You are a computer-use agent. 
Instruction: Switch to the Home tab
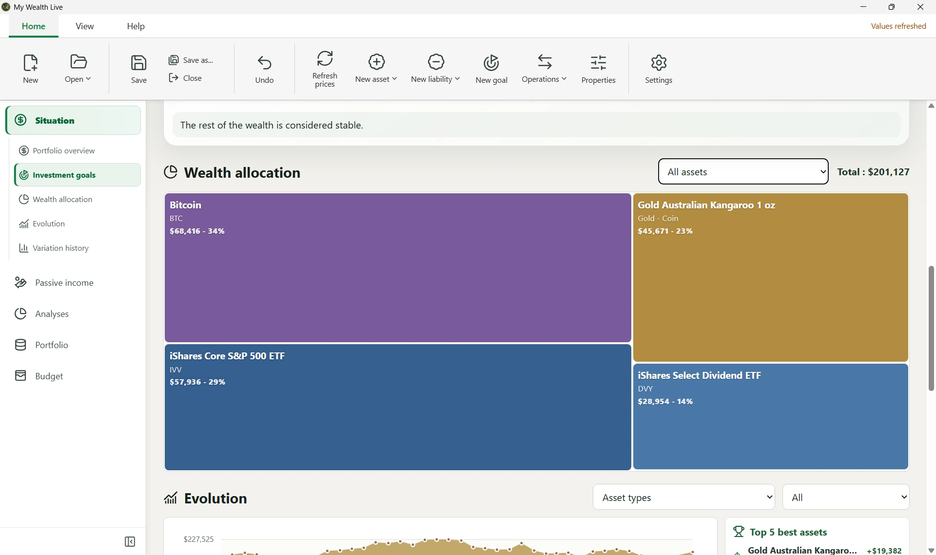click(x=34, y=26)
